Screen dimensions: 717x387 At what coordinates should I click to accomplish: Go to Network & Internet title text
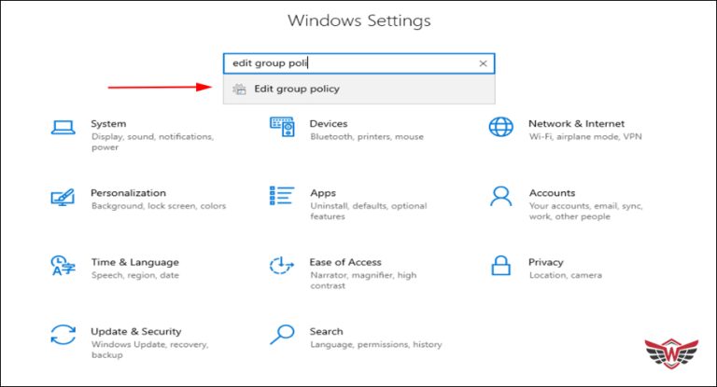(x=576, y=123)
